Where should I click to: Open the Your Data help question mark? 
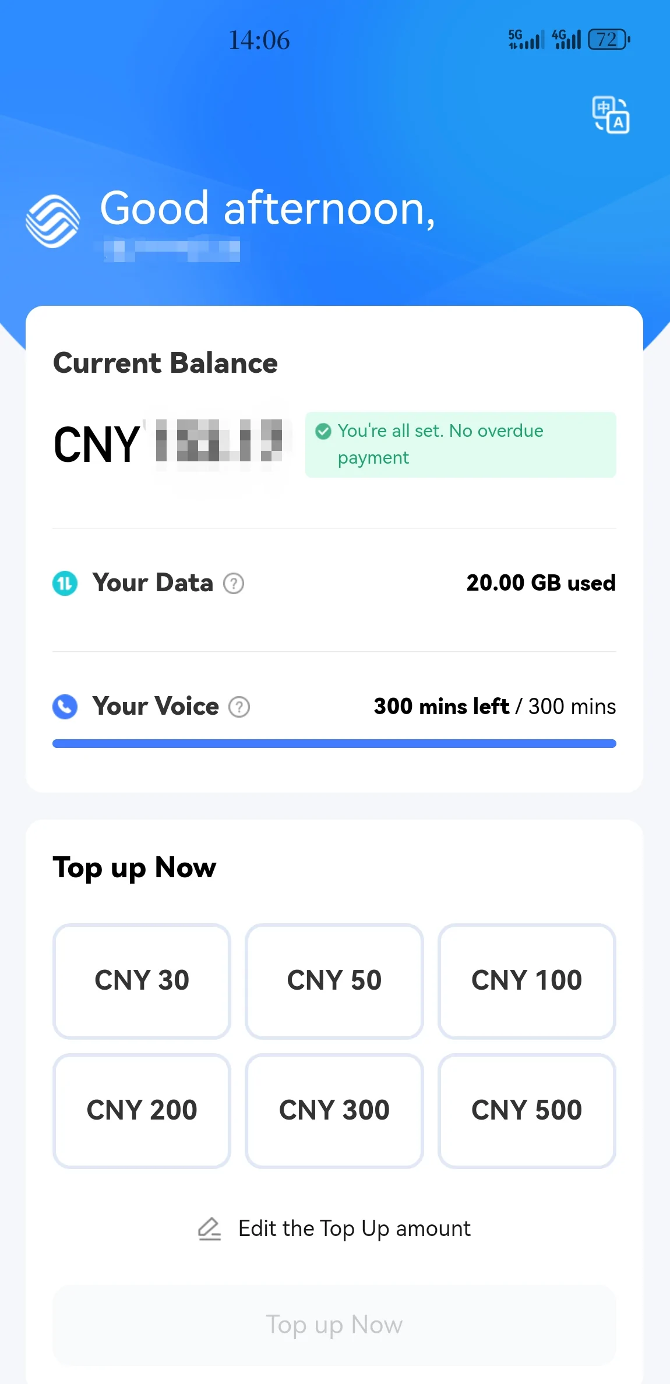234,583
